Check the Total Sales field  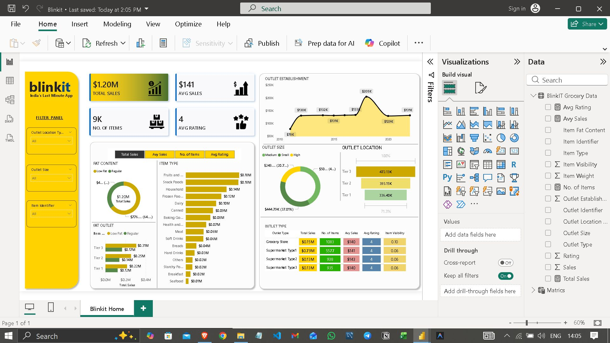pos(548,279)
